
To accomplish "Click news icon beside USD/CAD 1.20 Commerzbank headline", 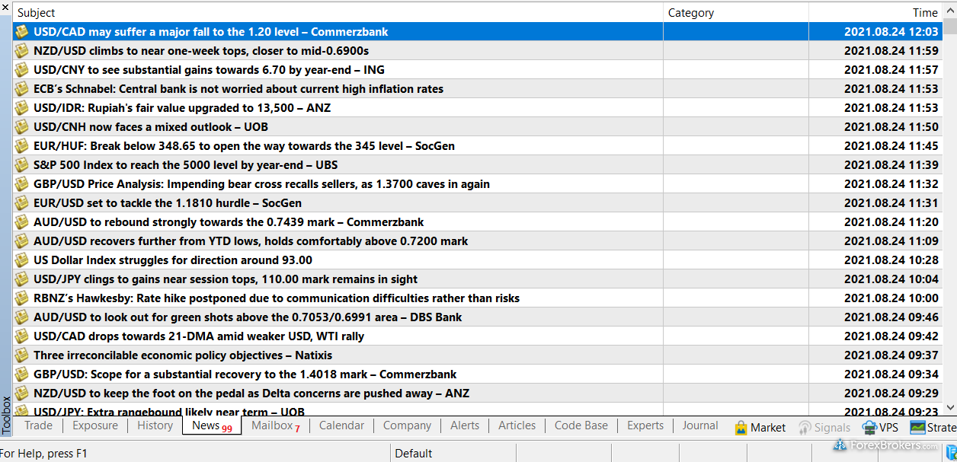I will (x=21, y=32).
